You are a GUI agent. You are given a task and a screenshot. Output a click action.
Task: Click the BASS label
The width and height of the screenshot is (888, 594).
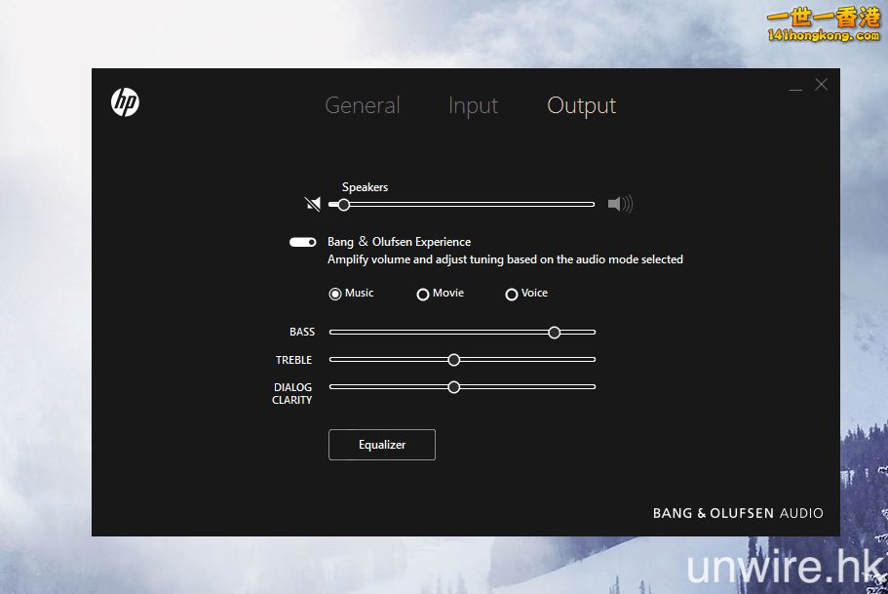(x=302, y=332)
